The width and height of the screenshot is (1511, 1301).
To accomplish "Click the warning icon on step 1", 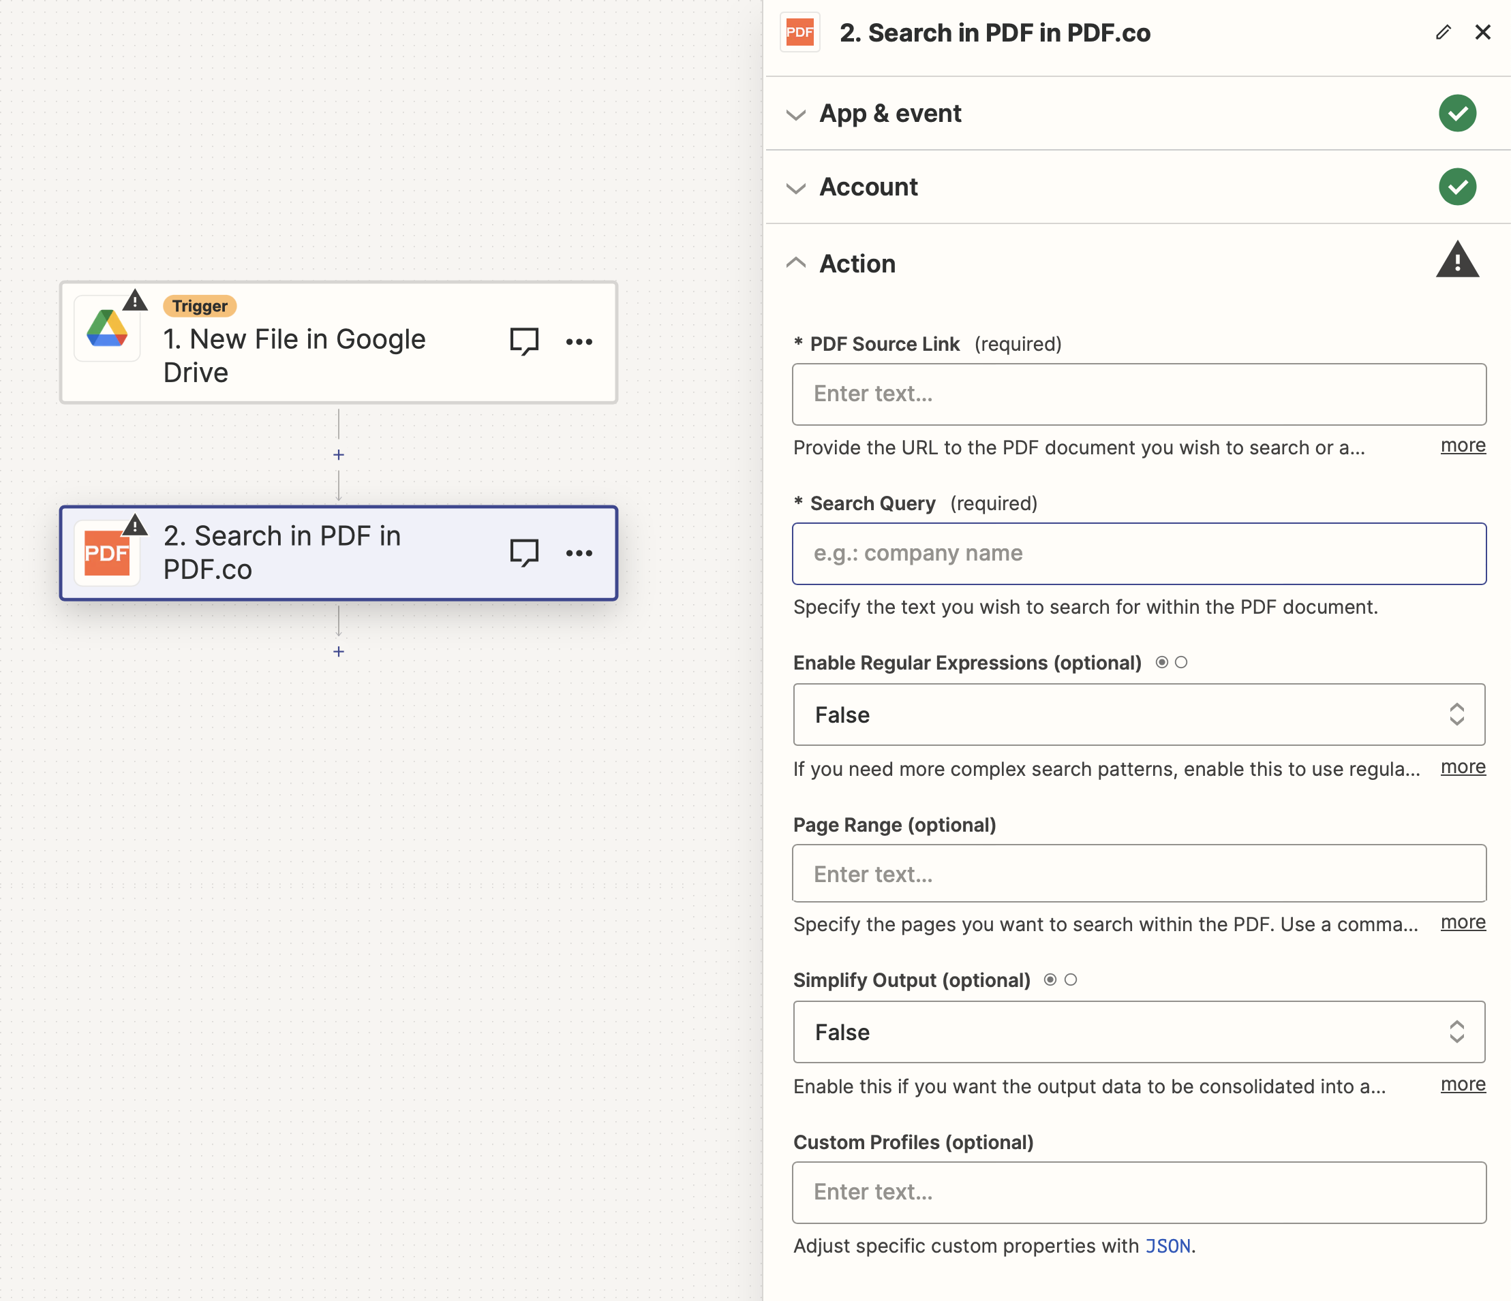I will coord(136,299).
